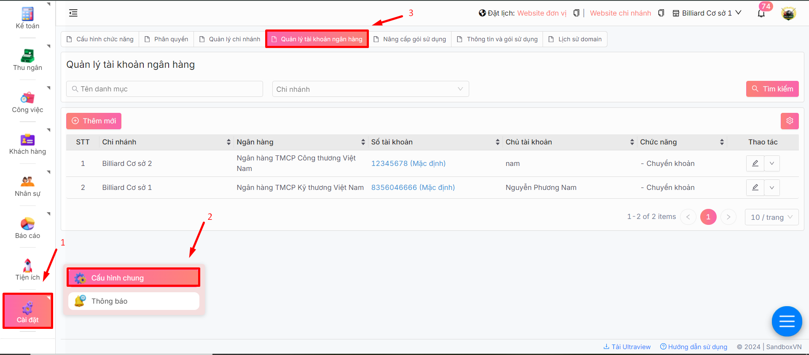Select the Thông báo menu item
The height and width of the screenshot is (355, 809).
(134, 301)
